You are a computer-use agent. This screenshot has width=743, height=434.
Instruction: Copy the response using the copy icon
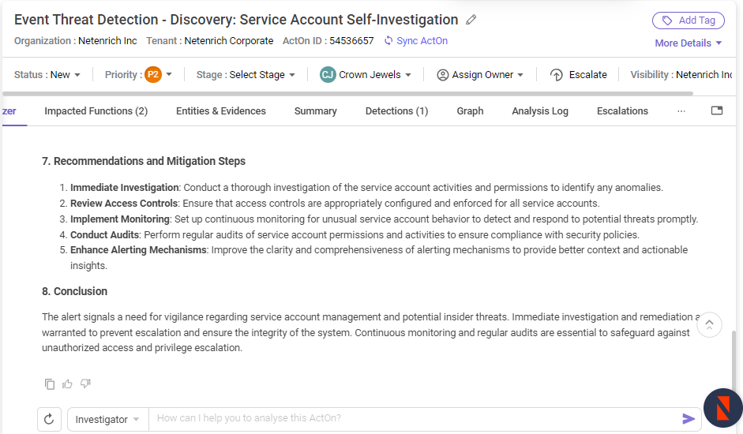[49, 383]
